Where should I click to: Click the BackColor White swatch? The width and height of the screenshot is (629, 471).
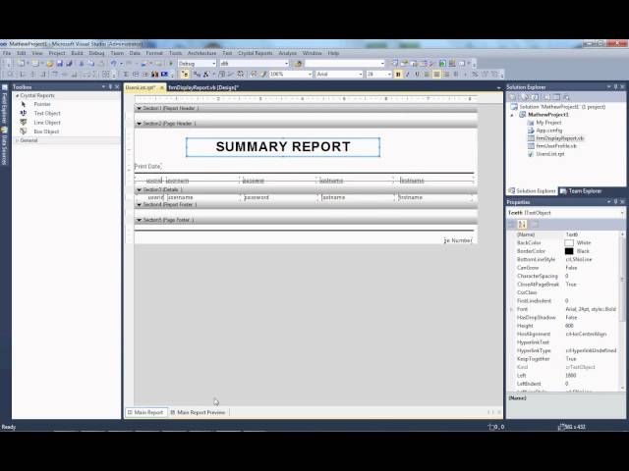(x=569, y=243)
